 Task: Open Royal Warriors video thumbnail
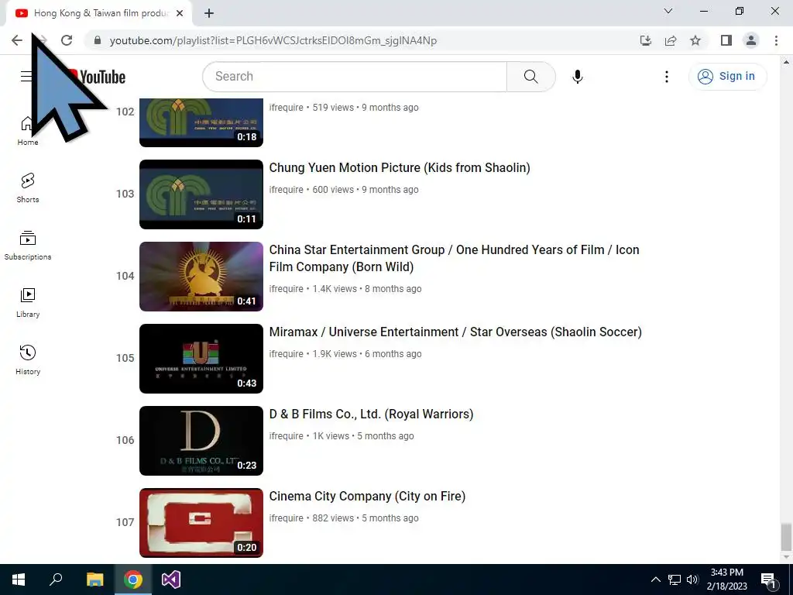201,440
